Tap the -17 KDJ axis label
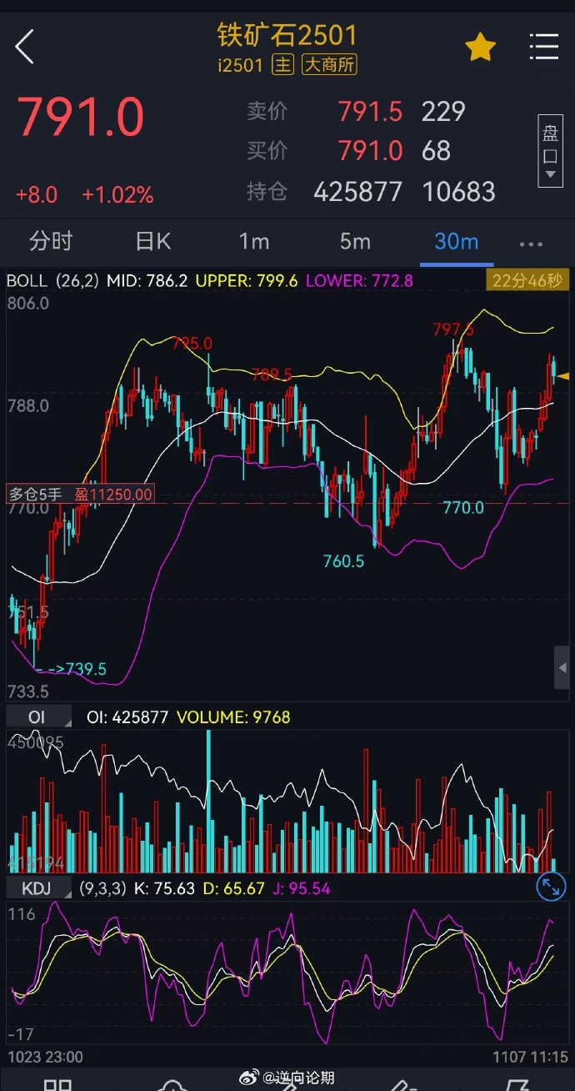This screenshot has width=575, height=1091. coord(22,1035)
